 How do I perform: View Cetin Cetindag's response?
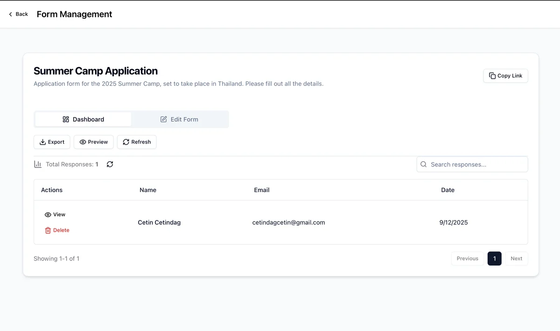click(x=55, y=214)
